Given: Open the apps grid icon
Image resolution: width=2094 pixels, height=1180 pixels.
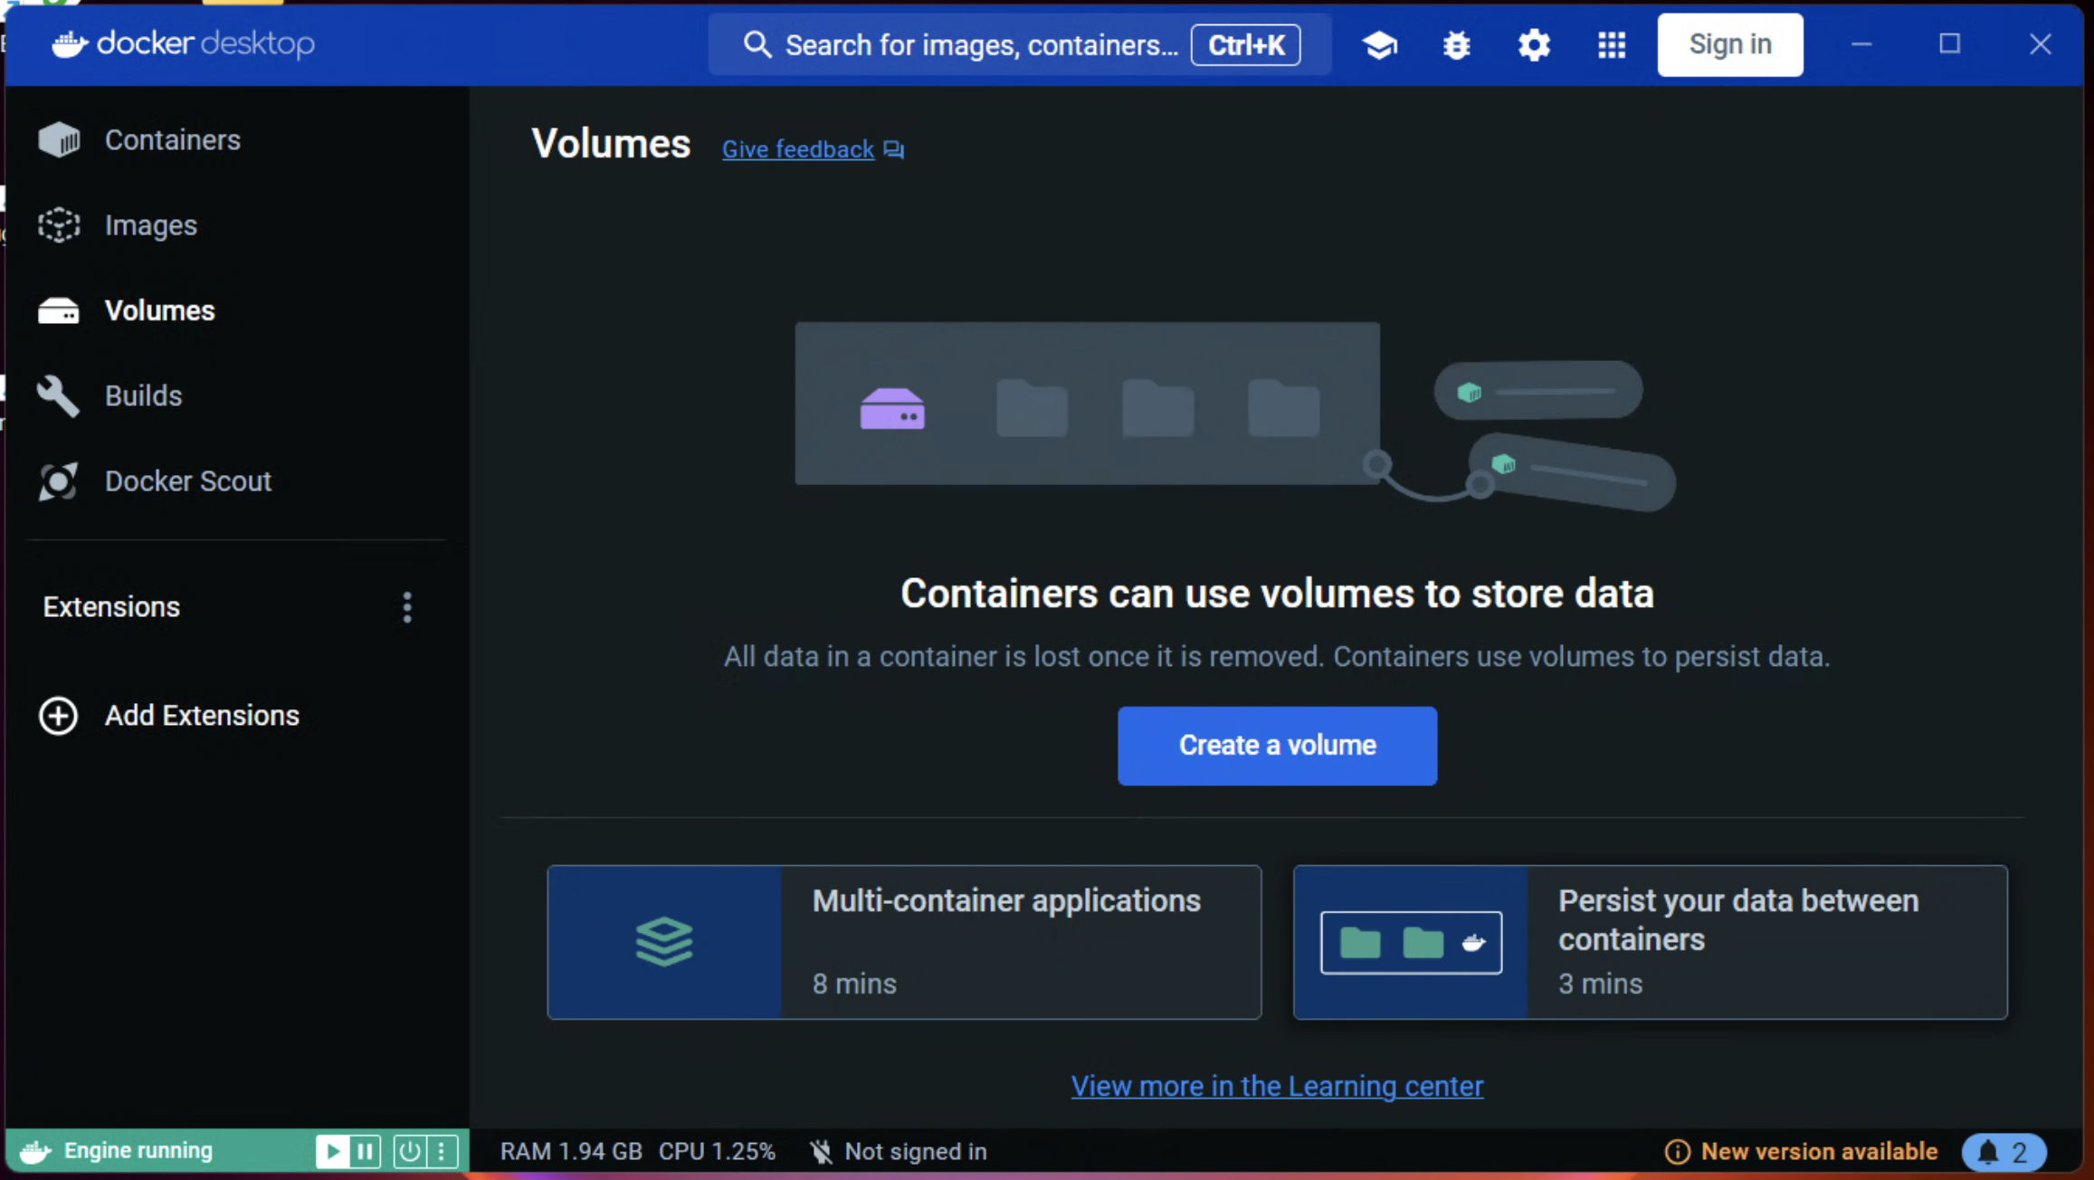Looking at the screenshot, I should [x=1611, y=44].
